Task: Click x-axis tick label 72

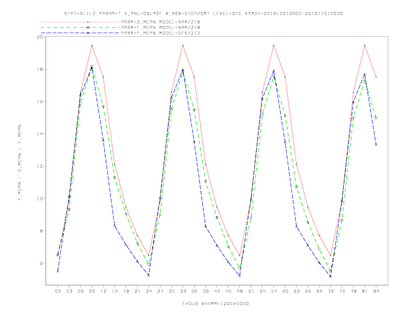Action: tap(331, 291)
